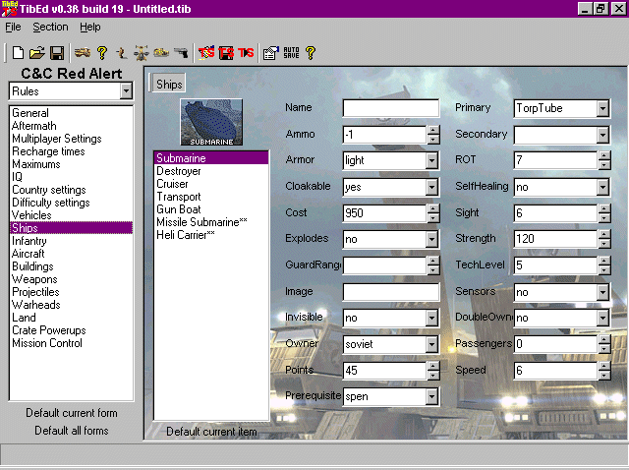Open the Primary weapon dropdown showing TorpTube
This screenshot has width=629, height=470.
coord(602,108)
